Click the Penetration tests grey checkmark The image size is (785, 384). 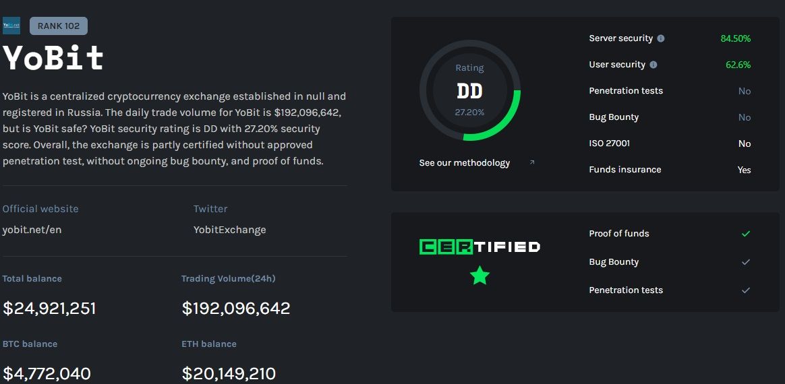pos(745,290)
